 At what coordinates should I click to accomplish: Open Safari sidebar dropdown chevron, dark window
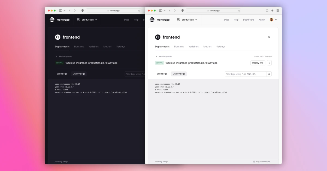click(65, 11)
